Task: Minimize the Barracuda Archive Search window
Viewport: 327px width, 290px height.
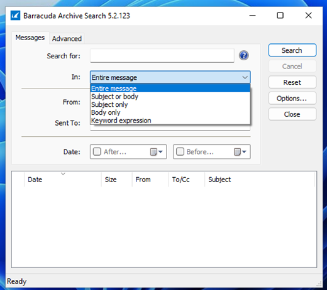Action: pos(252,16)
